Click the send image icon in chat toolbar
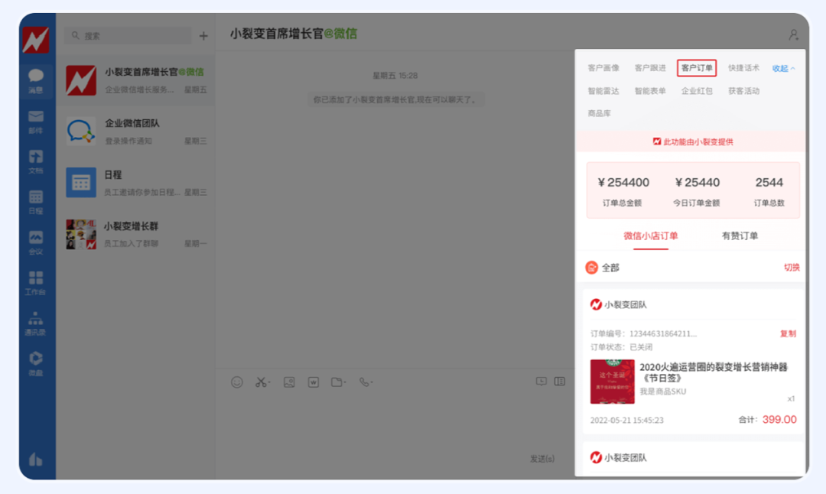826x494 pixels. (288, 382)
